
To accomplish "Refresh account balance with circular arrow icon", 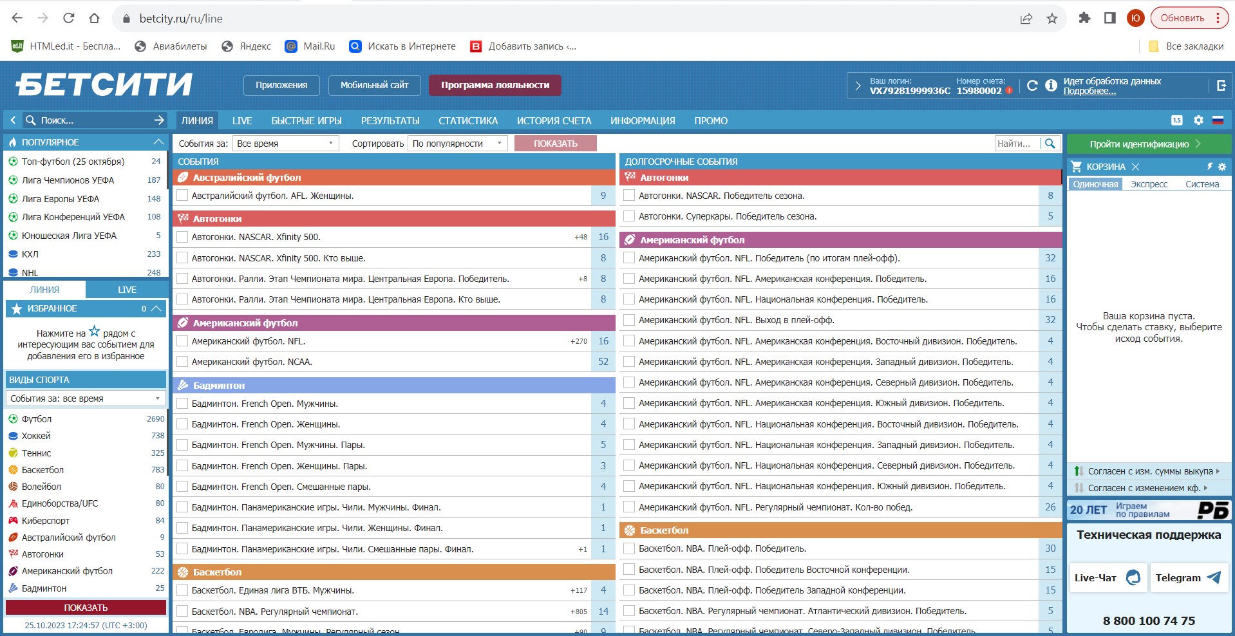I will (x=1032, y=86).
